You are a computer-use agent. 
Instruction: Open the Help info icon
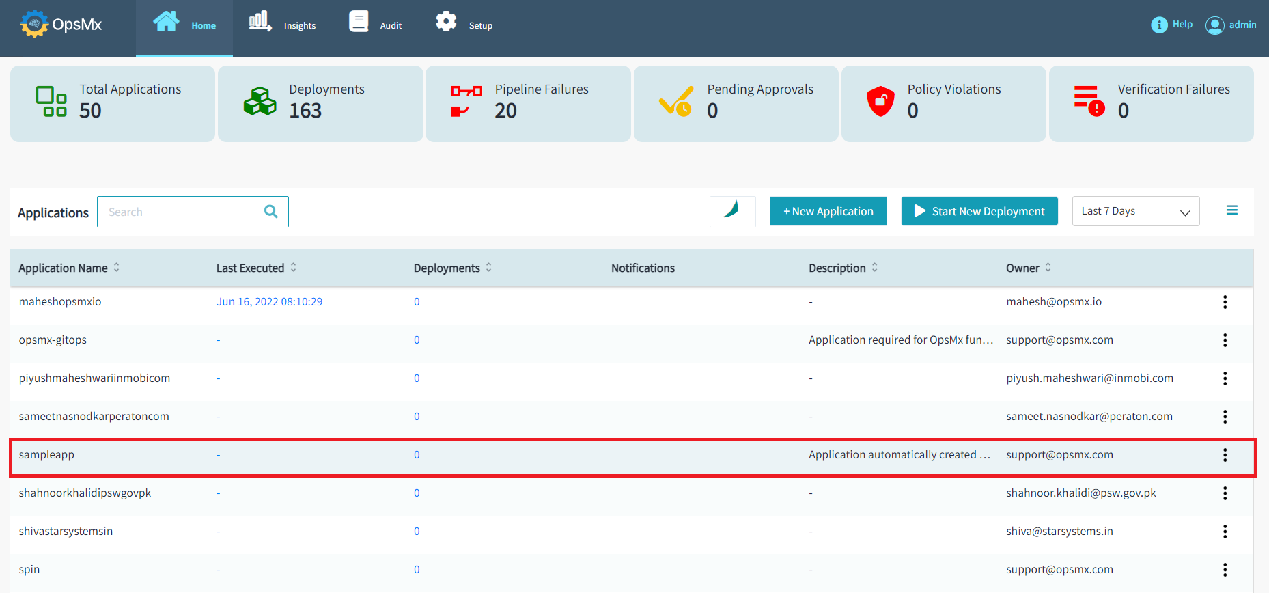tap(1159, 25)
